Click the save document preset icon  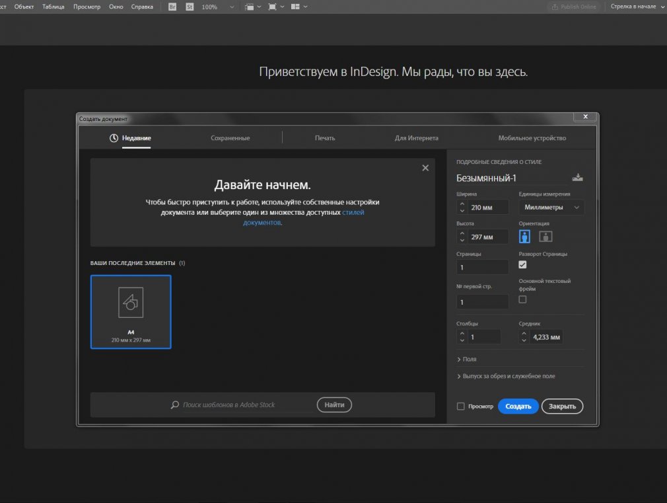pos(577,178)
